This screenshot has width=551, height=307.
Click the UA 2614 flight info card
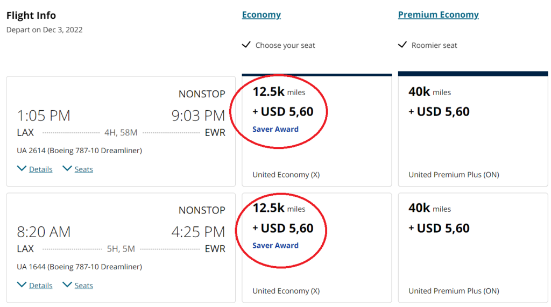(121, 131)
